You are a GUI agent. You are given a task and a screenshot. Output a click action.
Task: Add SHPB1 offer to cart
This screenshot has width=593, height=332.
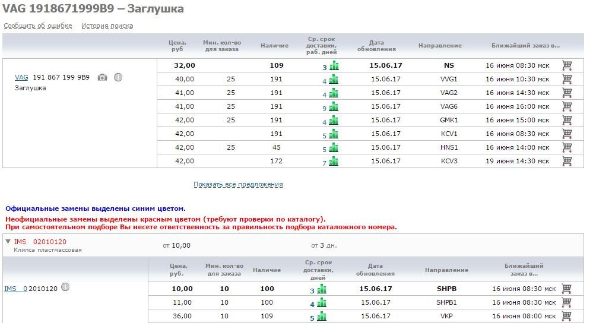566,302
